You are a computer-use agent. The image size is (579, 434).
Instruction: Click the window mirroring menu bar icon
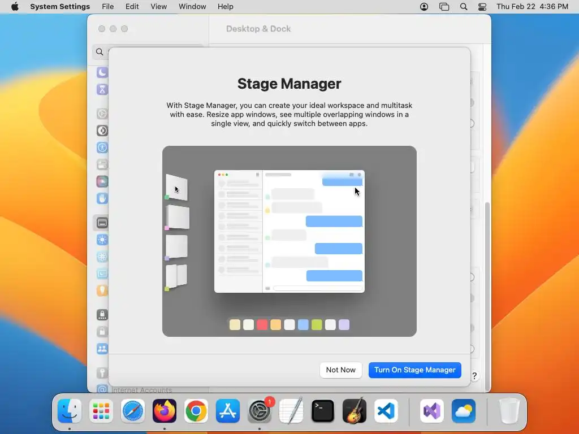(x=444, y=7)
